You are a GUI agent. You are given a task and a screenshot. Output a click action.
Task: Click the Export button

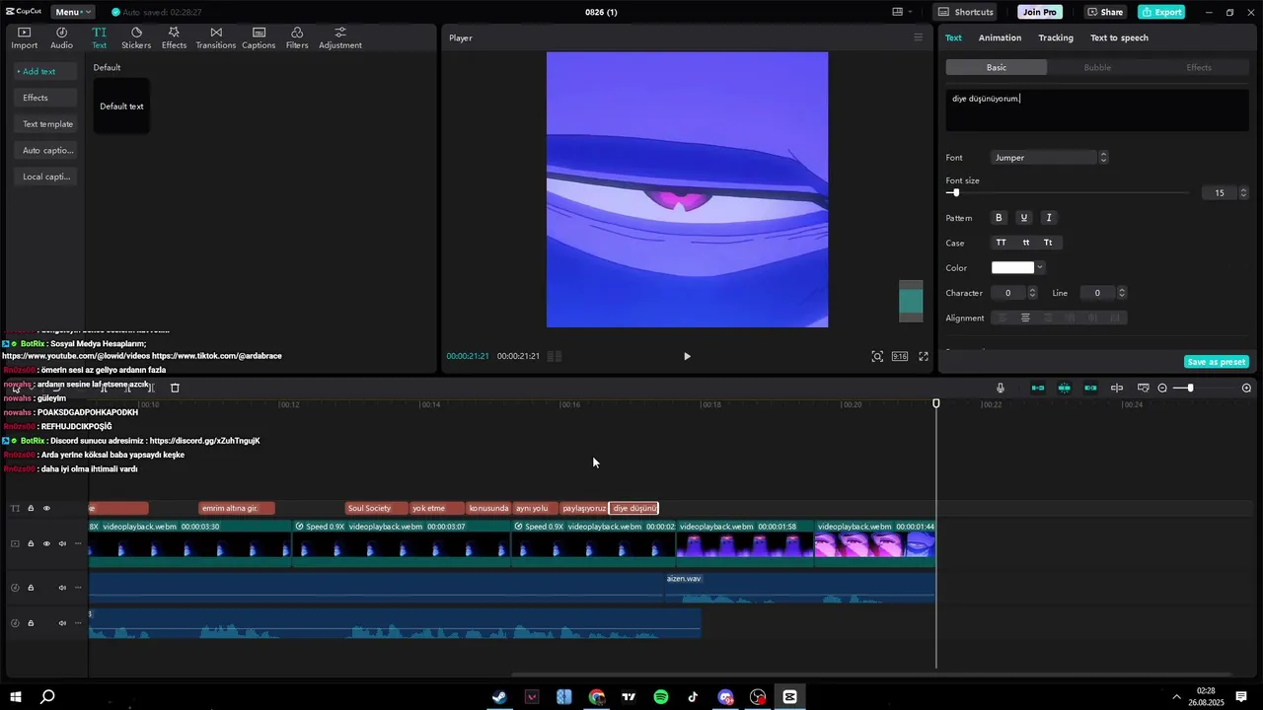[1161, 12]
